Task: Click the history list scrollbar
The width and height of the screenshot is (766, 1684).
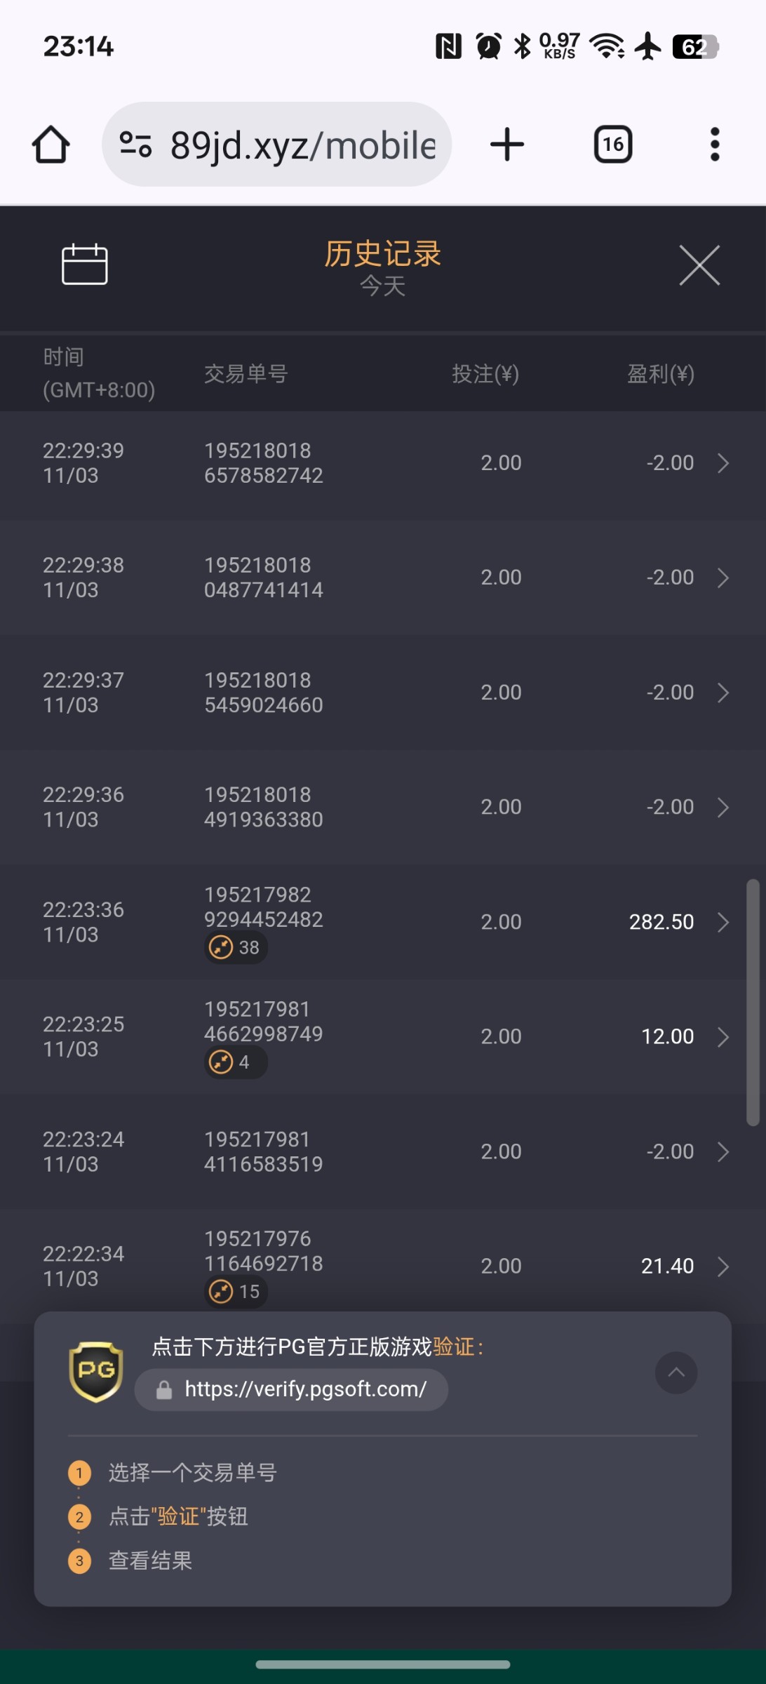Action: [x=753, y=1002]
